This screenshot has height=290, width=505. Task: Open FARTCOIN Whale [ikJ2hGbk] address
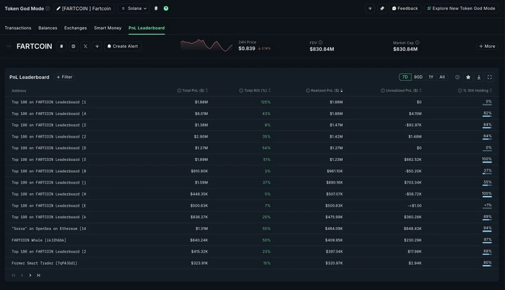(39, 240)
